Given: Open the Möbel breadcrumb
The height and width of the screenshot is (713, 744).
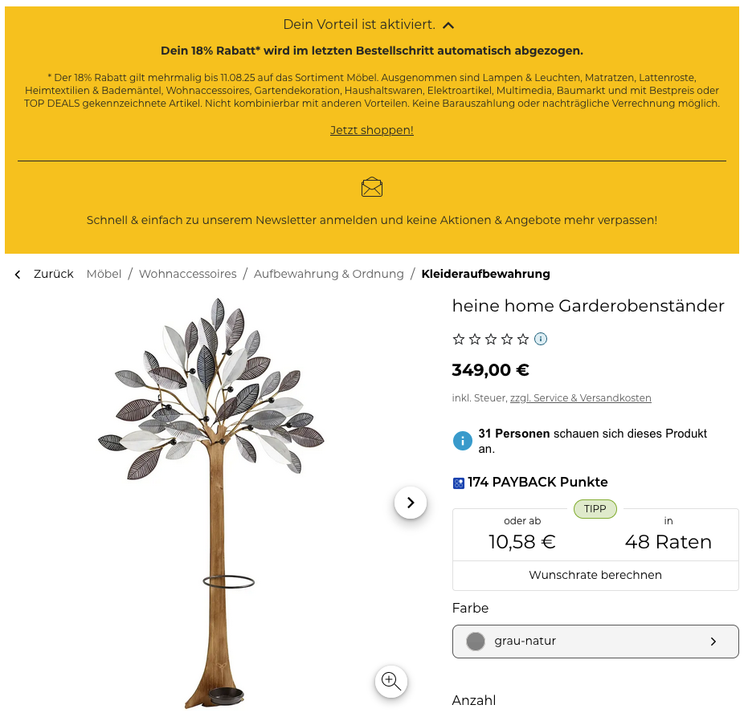Looking at the screenshot, I should click(104, 274).
